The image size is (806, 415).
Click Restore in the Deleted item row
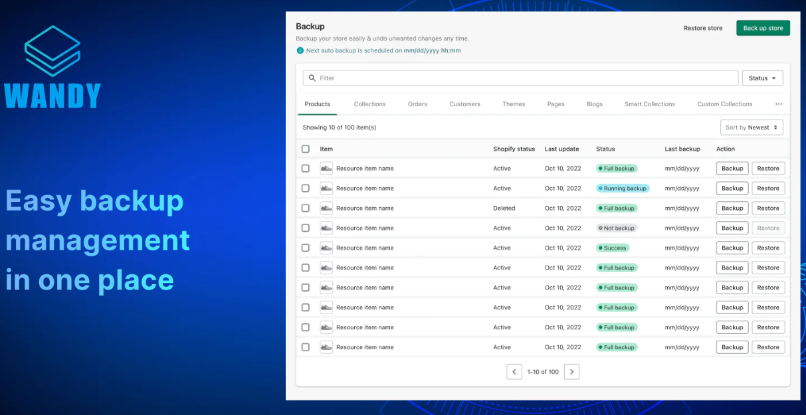[768, 208]
